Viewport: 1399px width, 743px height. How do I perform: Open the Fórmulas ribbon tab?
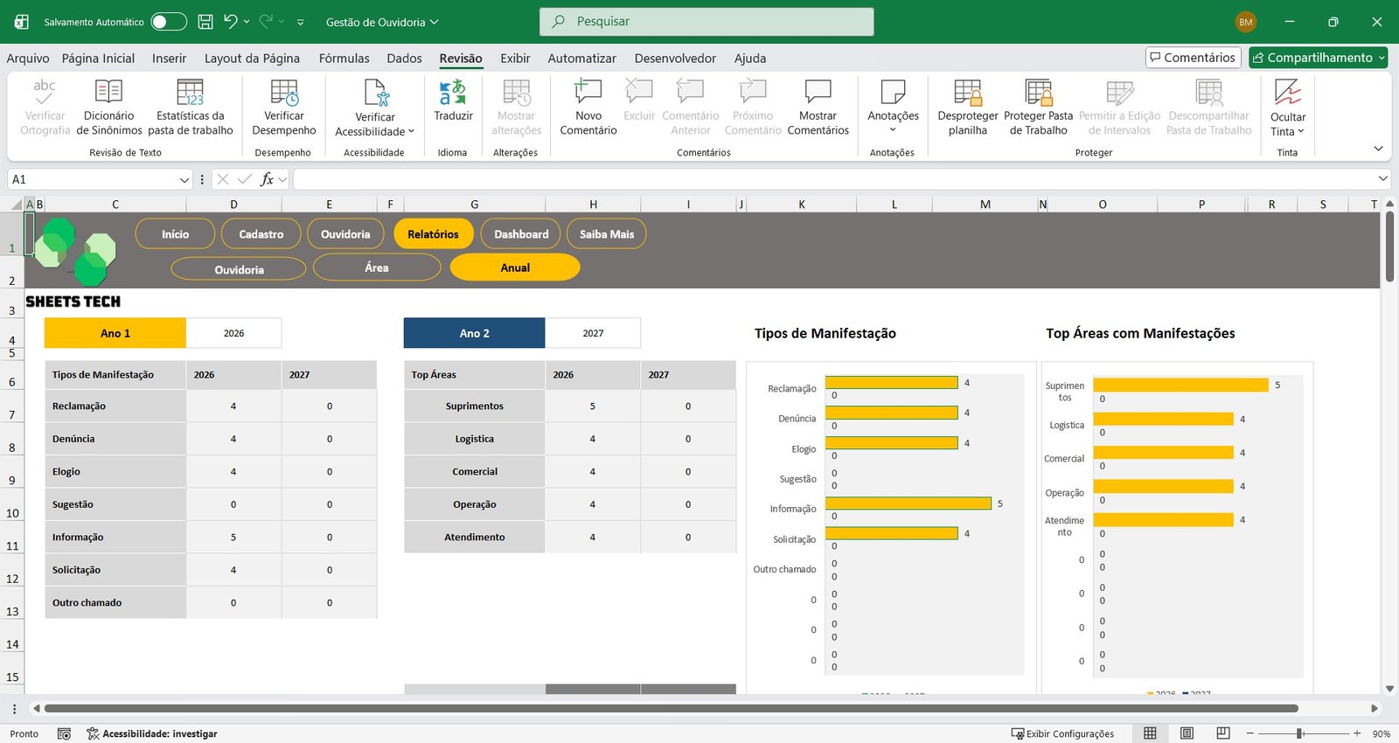(x=344, y=59)
